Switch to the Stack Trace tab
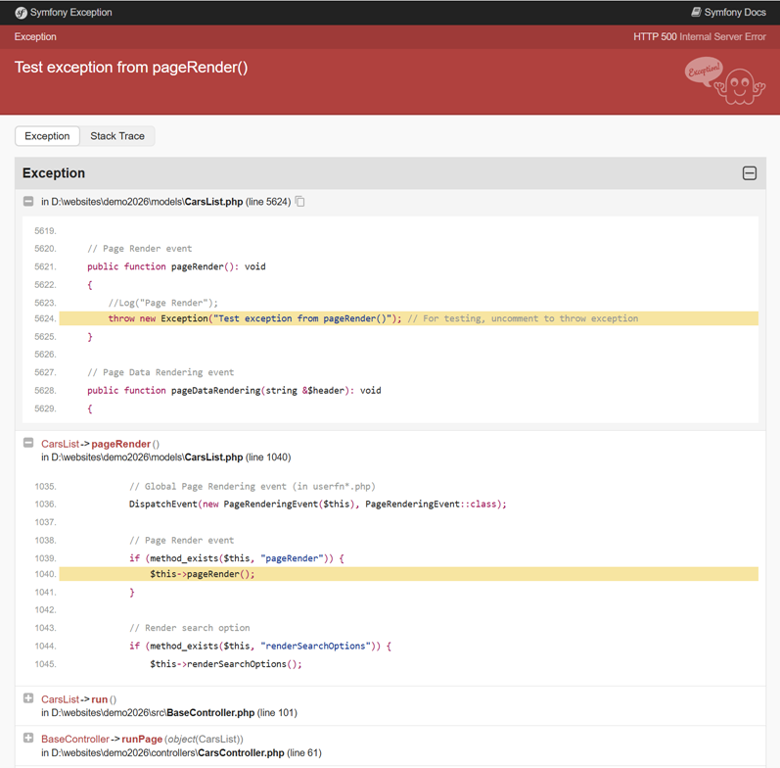The height and width of the screenshot is (768, 780). [x=117, y=136]
